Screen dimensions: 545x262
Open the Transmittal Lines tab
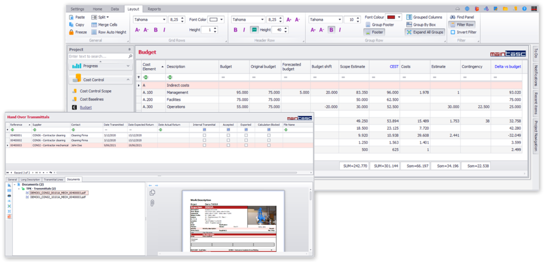[x=54, y=179]
